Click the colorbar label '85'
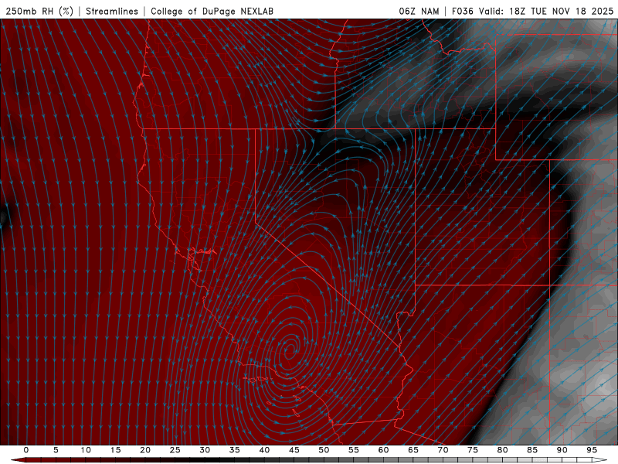Image resolution: width=618 pixels, height=464 pixels. 532,450
